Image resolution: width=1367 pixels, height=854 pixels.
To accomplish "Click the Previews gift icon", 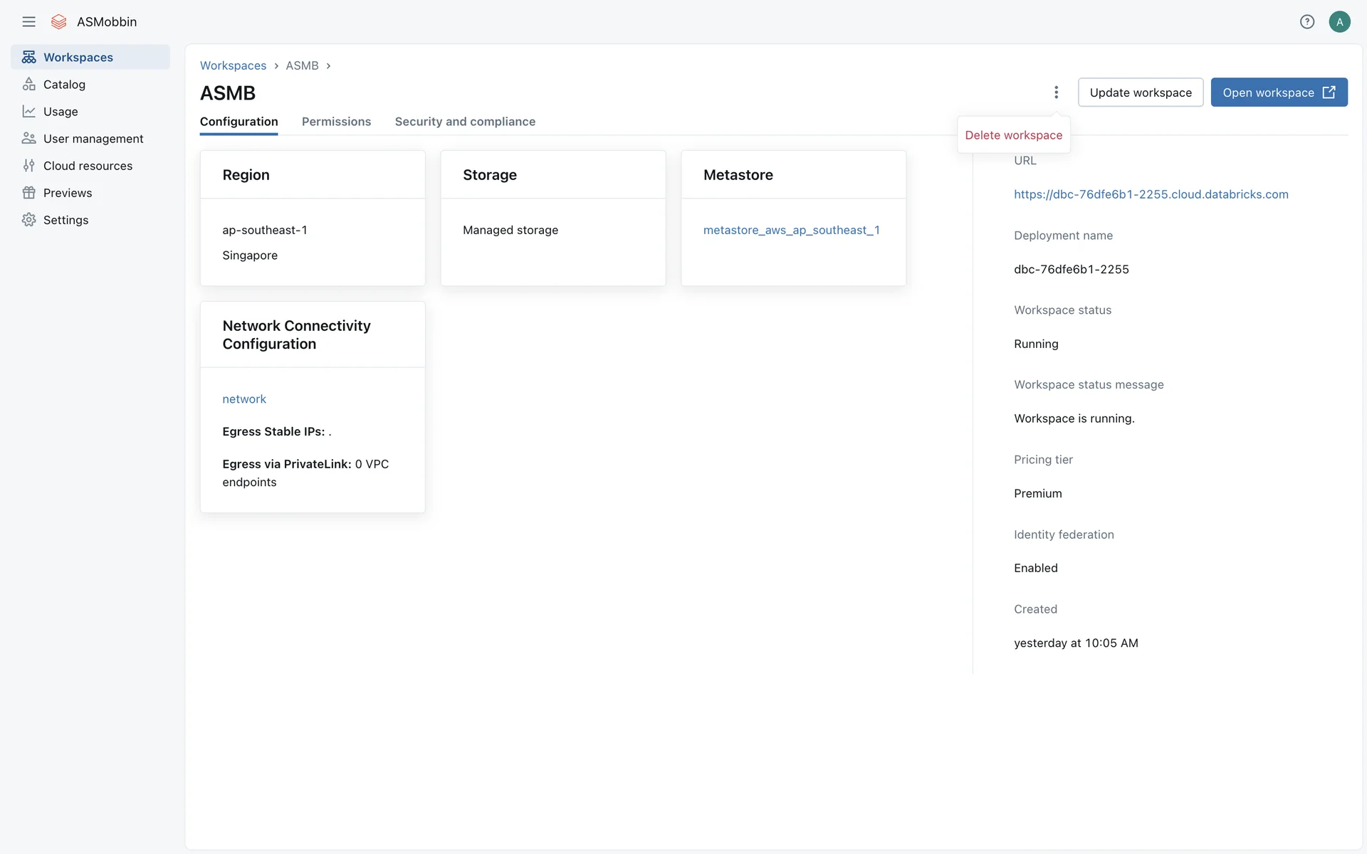I will pos(28,192).
